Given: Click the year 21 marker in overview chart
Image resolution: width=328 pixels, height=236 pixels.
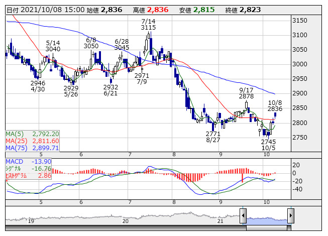Looking at the screenshot, I should click(221, 221).
